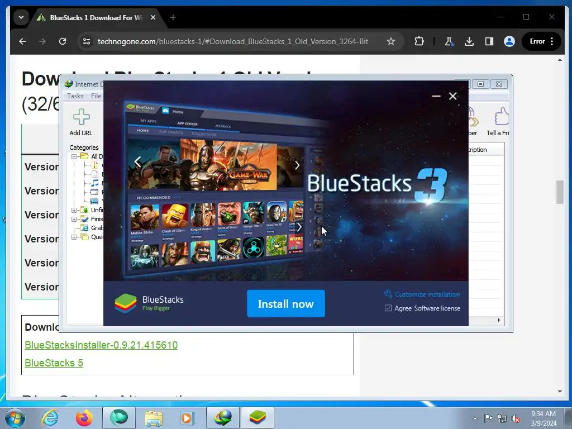This screenshot has width=572, height=429.
Task: Click the address bar URL
Action: pos(233,41)
